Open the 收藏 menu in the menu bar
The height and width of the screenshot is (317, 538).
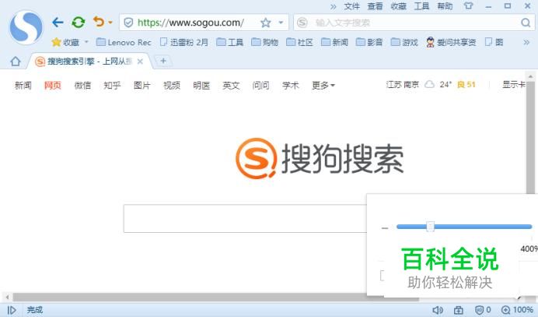pyautogui.click(x=398, y=6)
